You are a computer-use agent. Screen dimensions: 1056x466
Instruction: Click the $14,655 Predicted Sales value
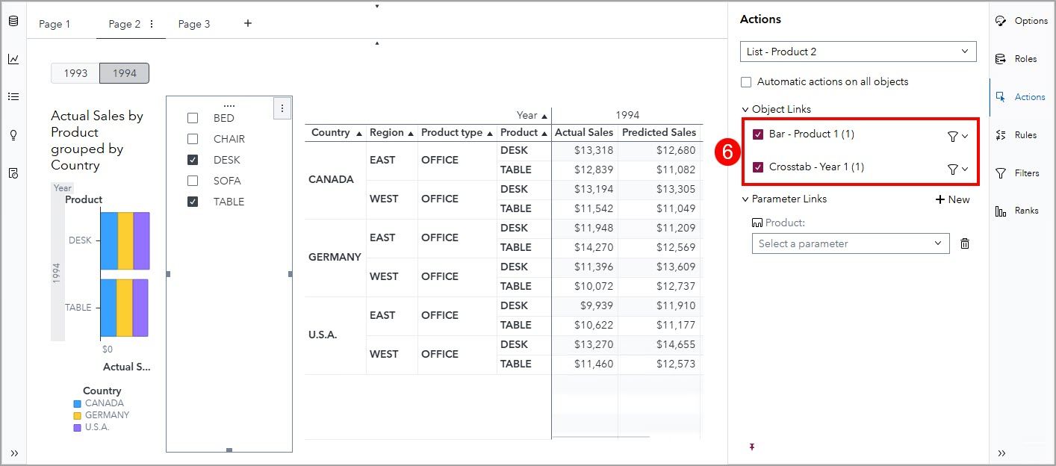pos(676,344)
